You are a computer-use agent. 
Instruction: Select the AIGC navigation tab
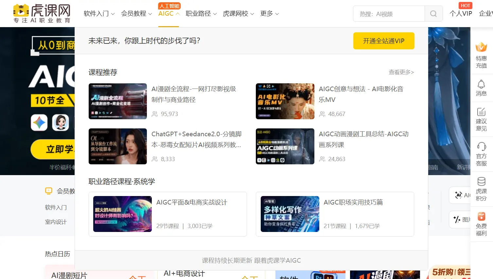pos(169,14)
